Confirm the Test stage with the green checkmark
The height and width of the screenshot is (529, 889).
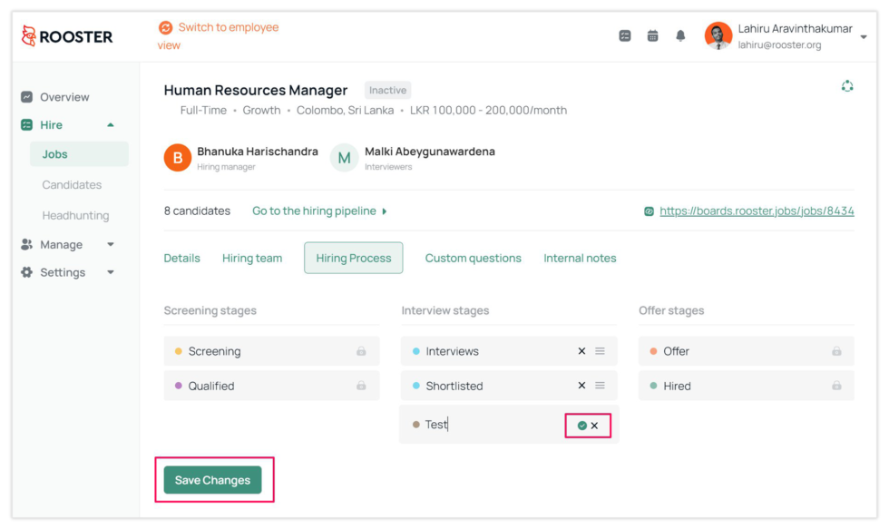point(581,425)
